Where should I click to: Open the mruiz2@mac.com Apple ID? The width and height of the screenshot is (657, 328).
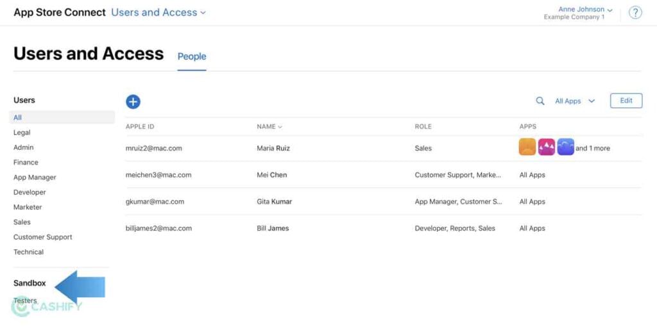pyautogui.click(x=154, y=148)
